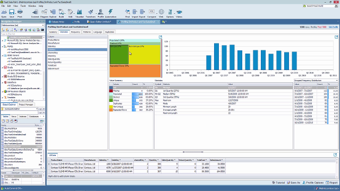This screenshot has width=340, height=191.
Task: Click the Save toolbar icon
Action: tap(12, 13)
